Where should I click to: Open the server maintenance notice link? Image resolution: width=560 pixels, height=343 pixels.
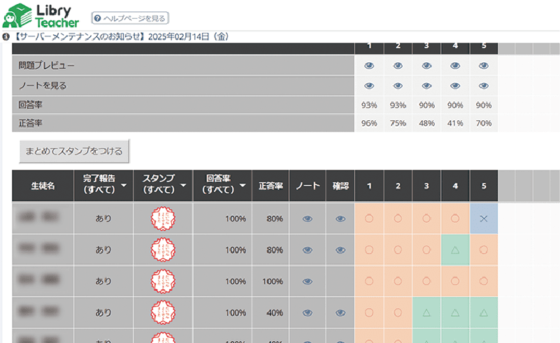120,36
